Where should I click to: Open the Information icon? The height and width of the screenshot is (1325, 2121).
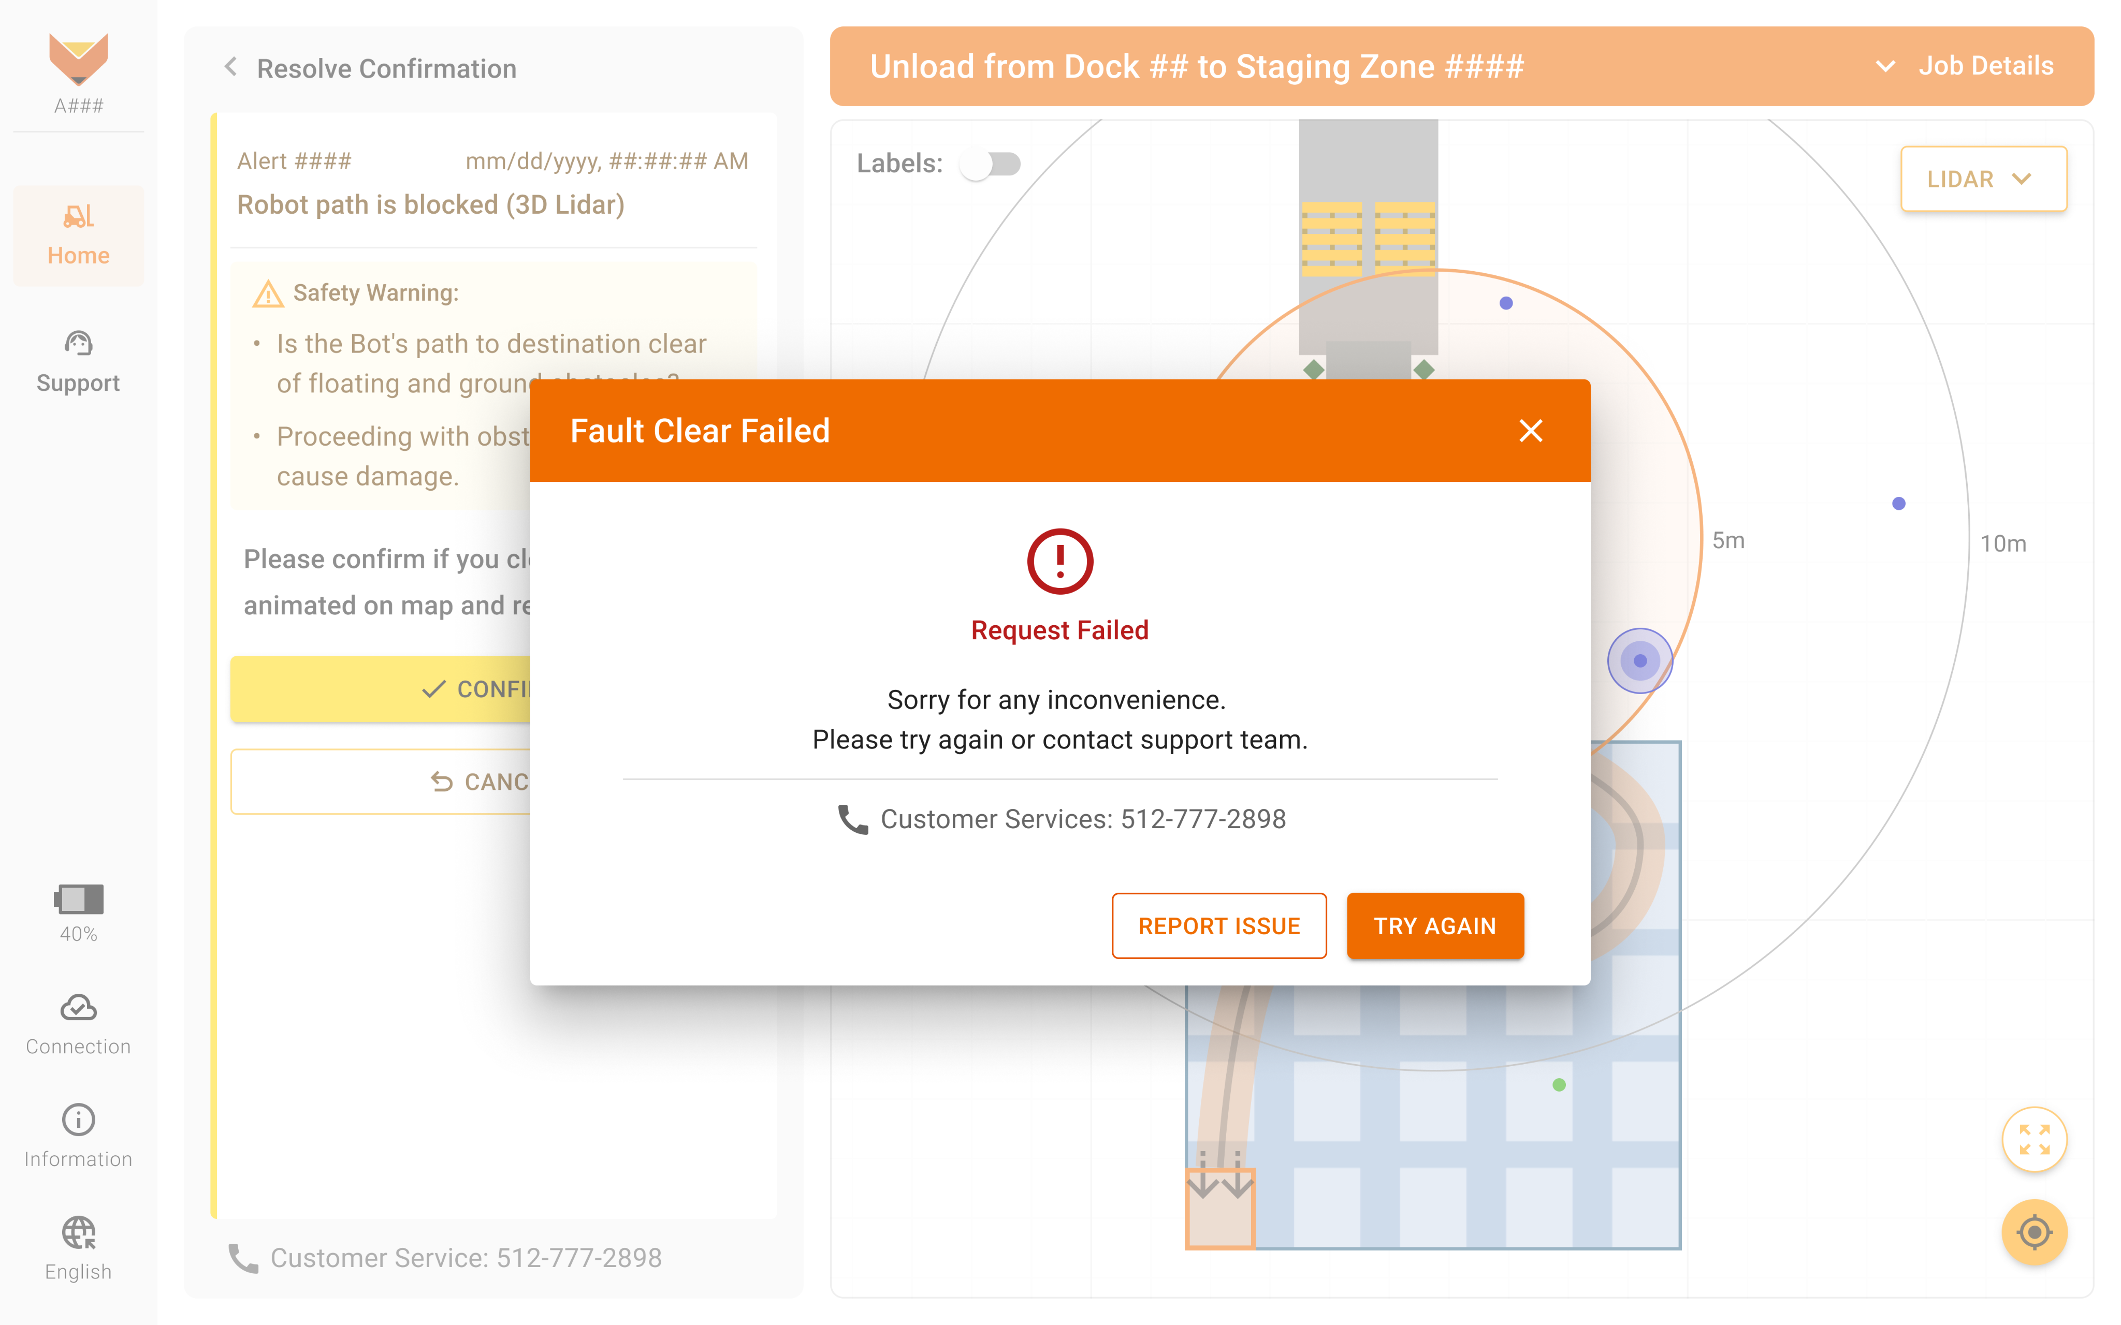click(78, 1119)
